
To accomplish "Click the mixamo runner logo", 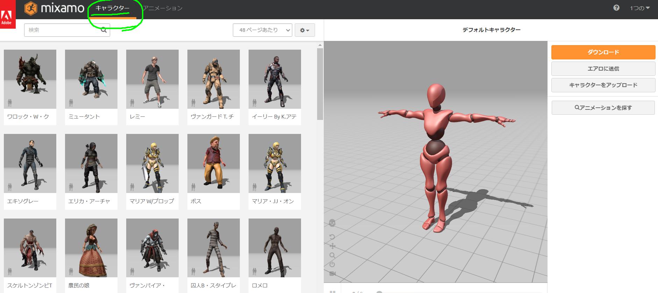I will click(x=31, y=8).
